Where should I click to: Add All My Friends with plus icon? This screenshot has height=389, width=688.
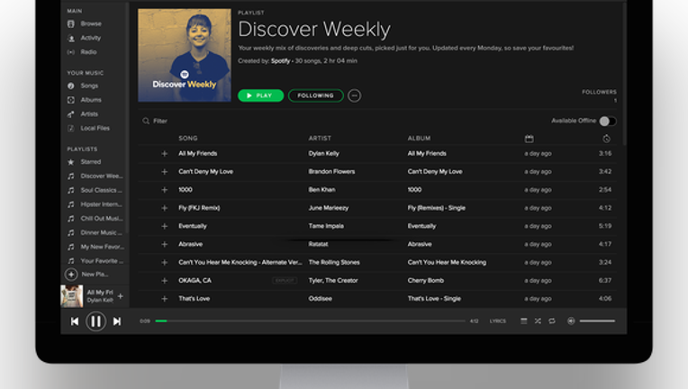pyautogui.click(x=165, y=153)
